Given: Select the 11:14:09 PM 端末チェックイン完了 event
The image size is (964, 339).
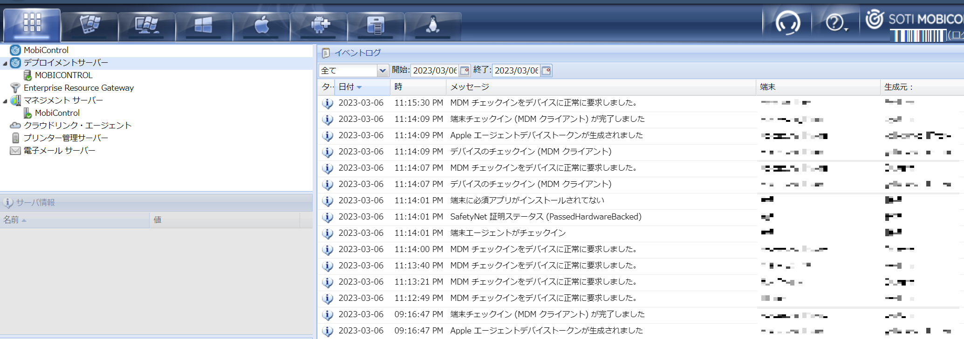Looking at the screenshot, I should 641,119.
